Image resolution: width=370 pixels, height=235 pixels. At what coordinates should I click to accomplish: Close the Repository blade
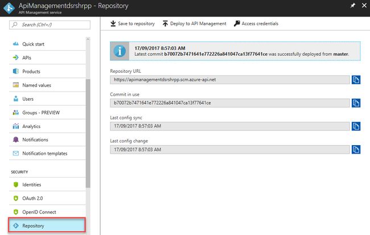coord(364,6)
